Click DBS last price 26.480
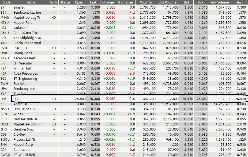Image resolution: width=248 pixels, height=157 pixels. pos(95,99)
